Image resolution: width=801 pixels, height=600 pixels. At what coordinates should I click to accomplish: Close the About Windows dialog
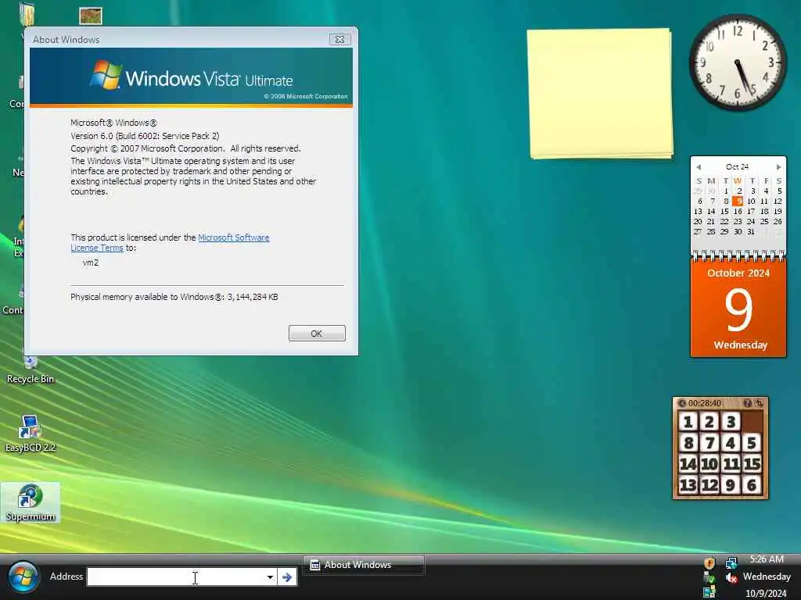click(339, 39)
